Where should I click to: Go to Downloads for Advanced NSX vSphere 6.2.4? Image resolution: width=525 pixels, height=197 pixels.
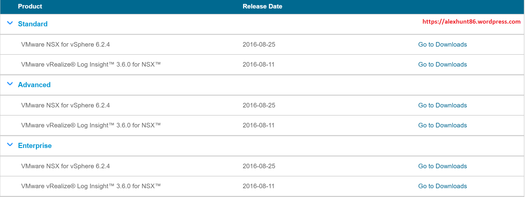(442, 105)
